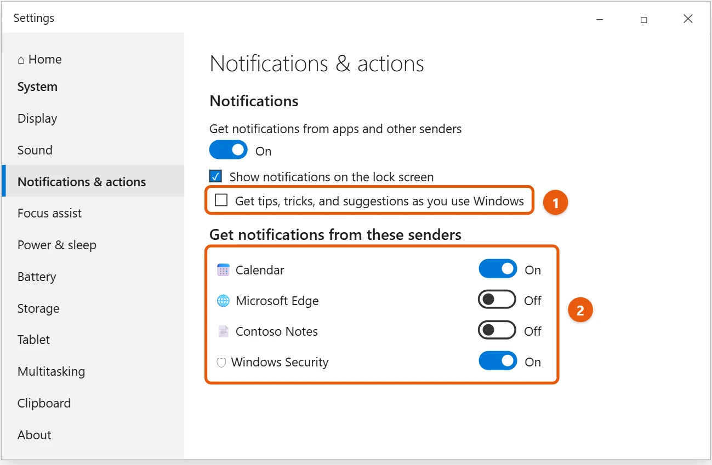The width and height of the screenshot is (712, 465).
Task: Click the Microsoft Edge sender label
Action: [x=277, y=301]
